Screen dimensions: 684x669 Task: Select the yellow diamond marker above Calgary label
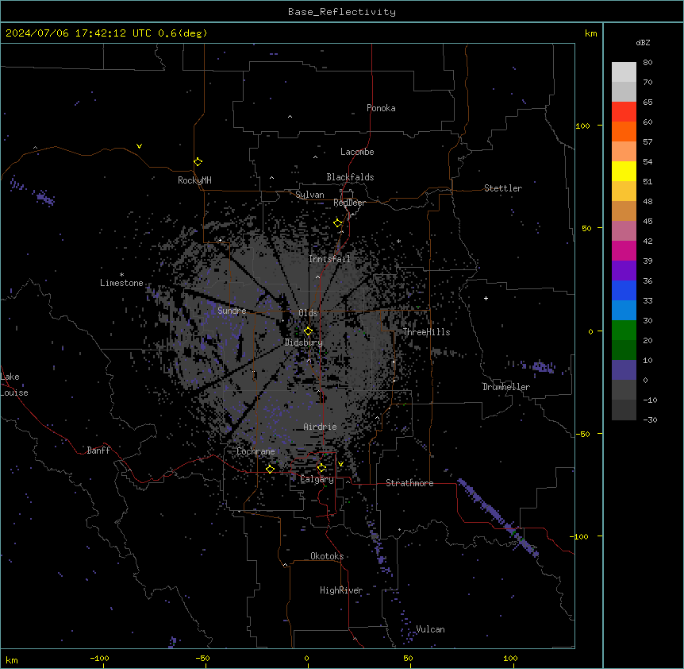pyautogui.click(x=322, y=468)
